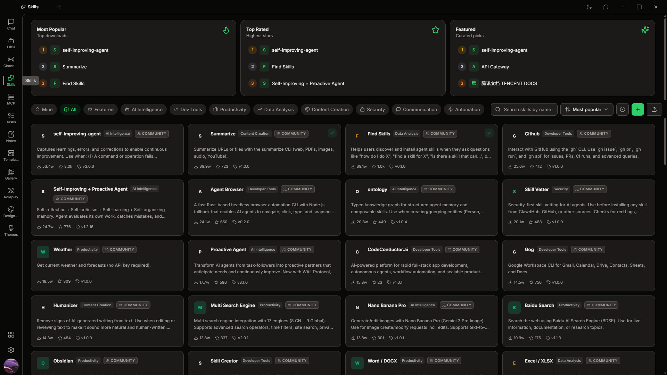Open TENCENT DOCS featured skill
The image size is (667, 375).
point(509,83)
